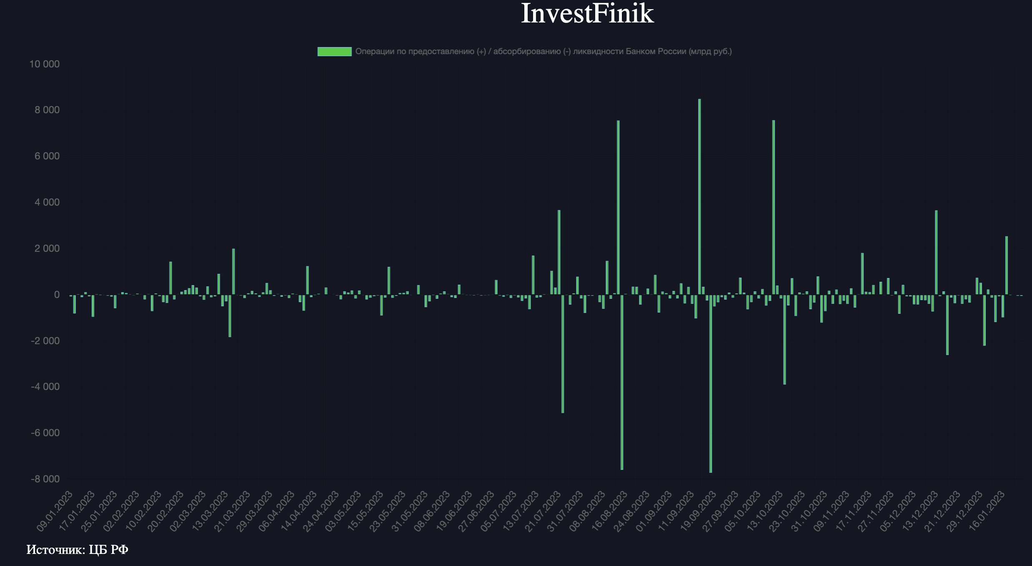This screenshot has height=566, width=1032.
Task: Click the 2 000 bar near 21.03.2023
Action: click(x=233, y=271)
